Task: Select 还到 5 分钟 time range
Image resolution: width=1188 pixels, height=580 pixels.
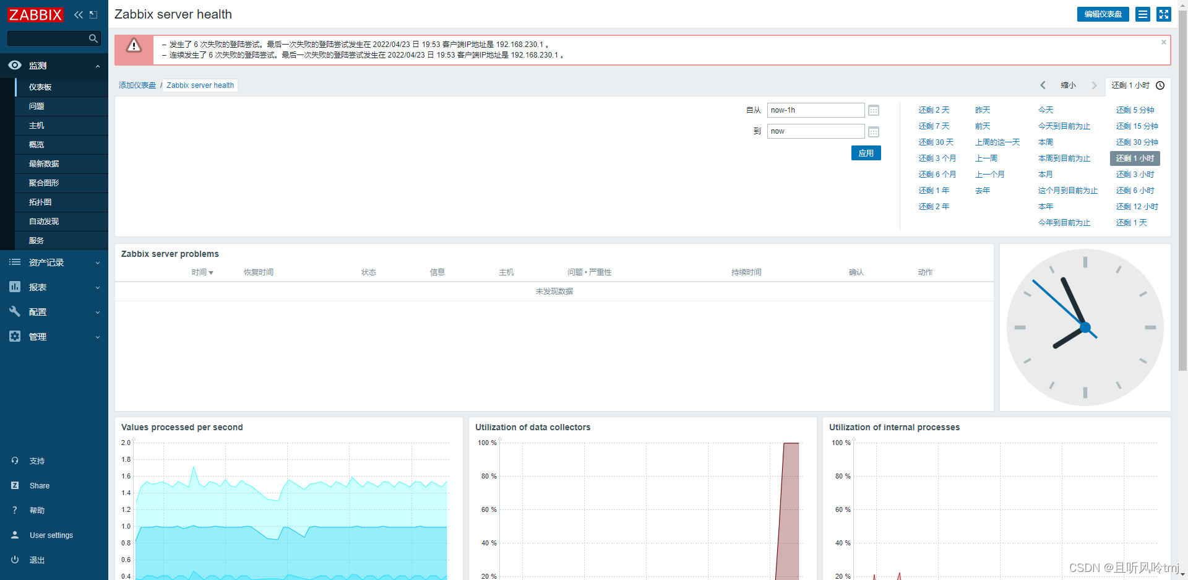Action: (1135, 110)
